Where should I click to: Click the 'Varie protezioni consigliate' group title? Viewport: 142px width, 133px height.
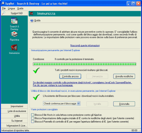(x=44, y=110)
